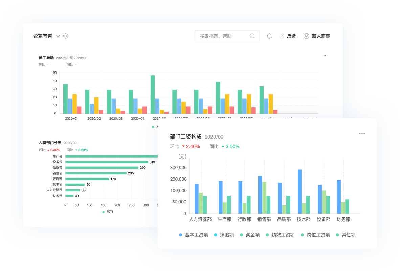The width and height of the screenshot is (400, 272).
Task: Open the 薪人薪事 account menu
Action: click(x=321, y=36)
